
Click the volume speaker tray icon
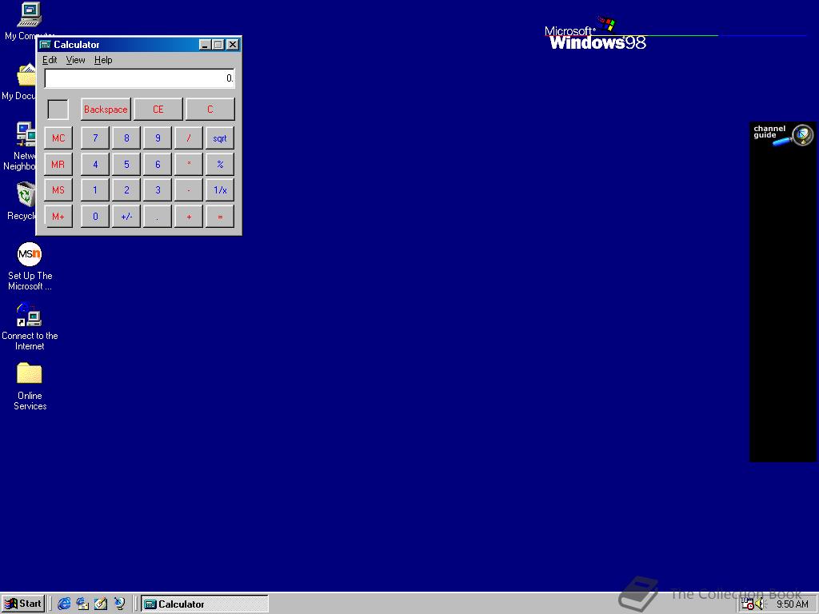[x=760, y=604]
